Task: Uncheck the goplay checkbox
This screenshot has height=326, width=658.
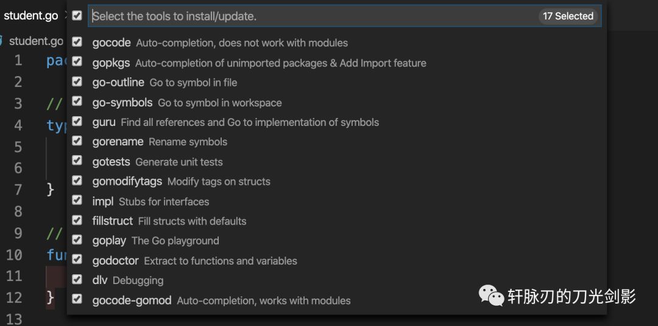Action: (77, 240)
